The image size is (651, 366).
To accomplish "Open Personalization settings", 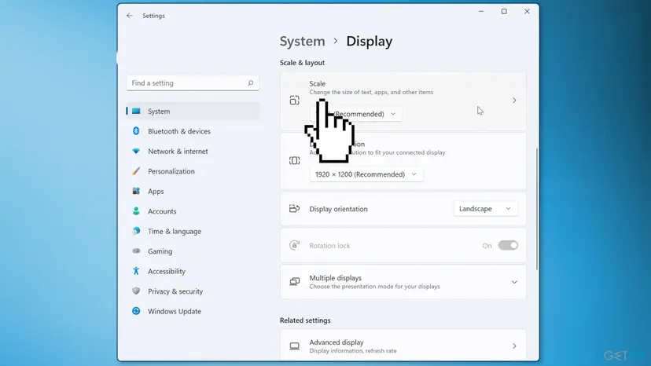I will click(193, 171).
